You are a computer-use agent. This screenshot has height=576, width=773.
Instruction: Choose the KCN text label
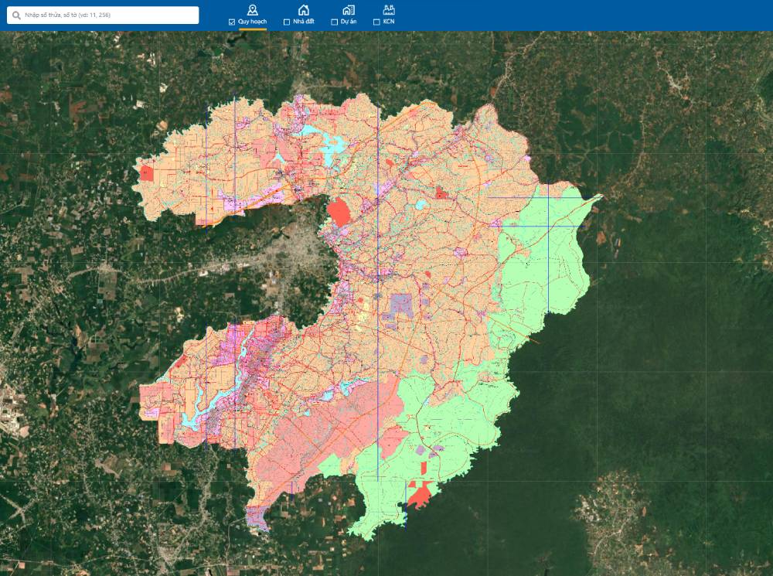tap(389, 22)
